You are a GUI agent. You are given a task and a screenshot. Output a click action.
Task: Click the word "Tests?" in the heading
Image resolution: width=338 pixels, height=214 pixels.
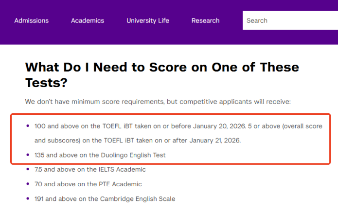click(46, 83)
